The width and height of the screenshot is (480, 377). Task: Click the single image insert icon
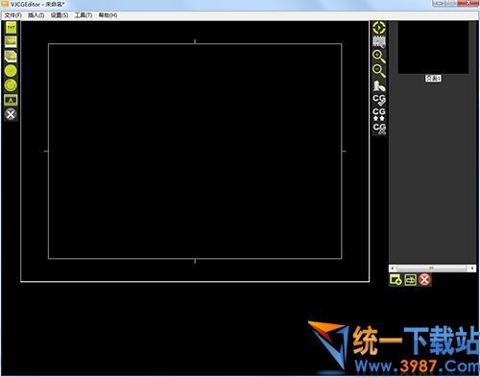[11, 41]
